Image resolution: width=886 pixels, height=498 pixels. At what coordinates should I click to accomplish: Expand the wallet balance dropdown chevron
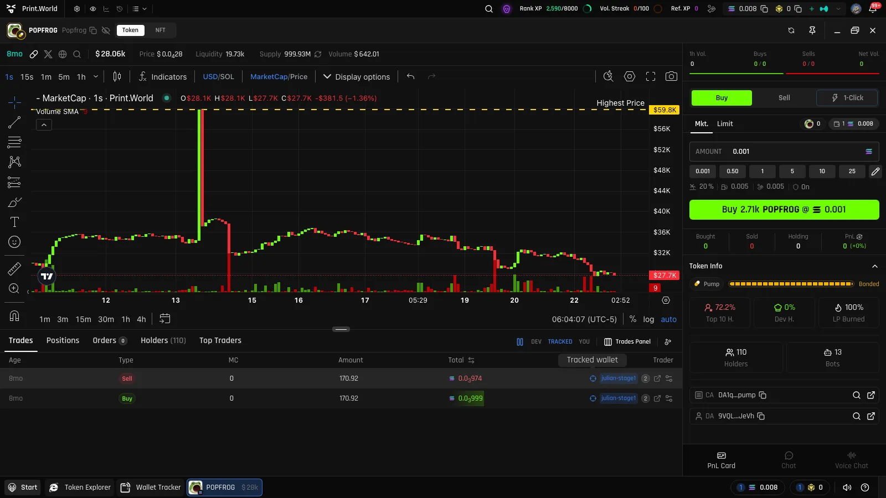pyautogui.click(x=838, y=9)
